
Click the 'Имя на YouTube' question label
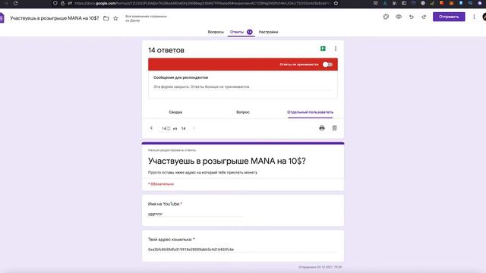[x=165, y=204]
